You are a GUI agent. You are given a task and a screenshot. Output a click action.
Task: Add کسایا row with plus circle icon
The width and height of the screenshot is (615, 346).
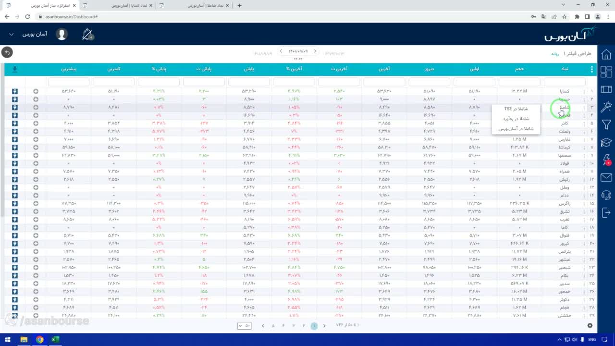[x=36, y=91]
